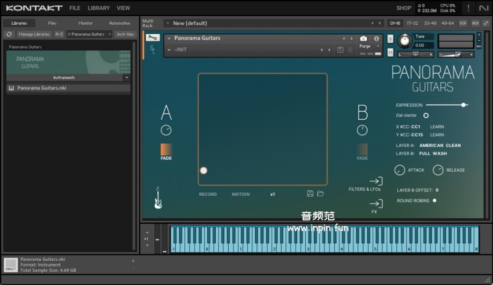This screenshot has height=285, width=493.
Task: Click the refresh libraries icon
Action: pos(9,34)
